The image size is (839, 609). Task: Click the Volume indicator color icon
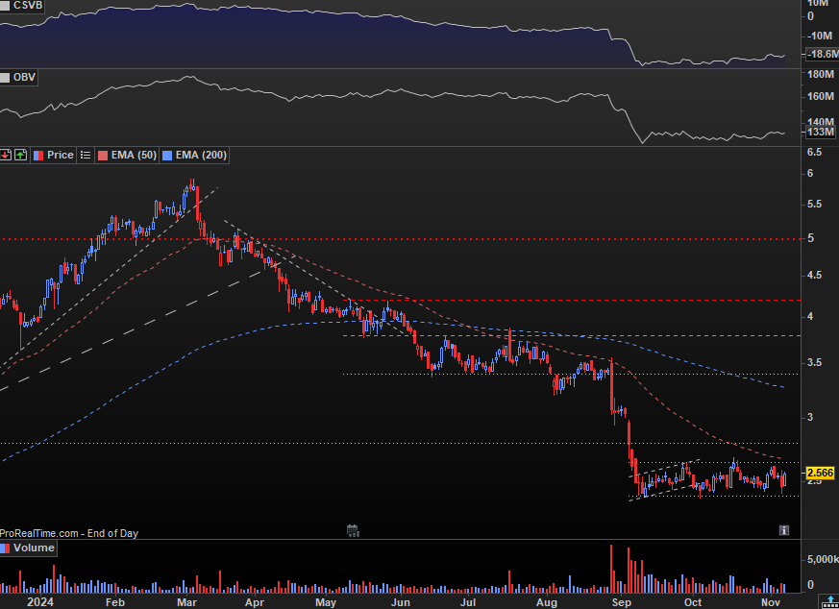[5, 548]
